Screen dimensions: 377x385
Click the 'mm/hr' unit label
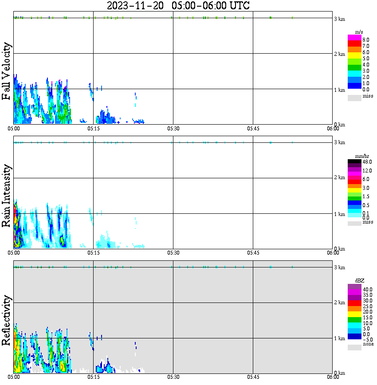[x=362, y=156]
